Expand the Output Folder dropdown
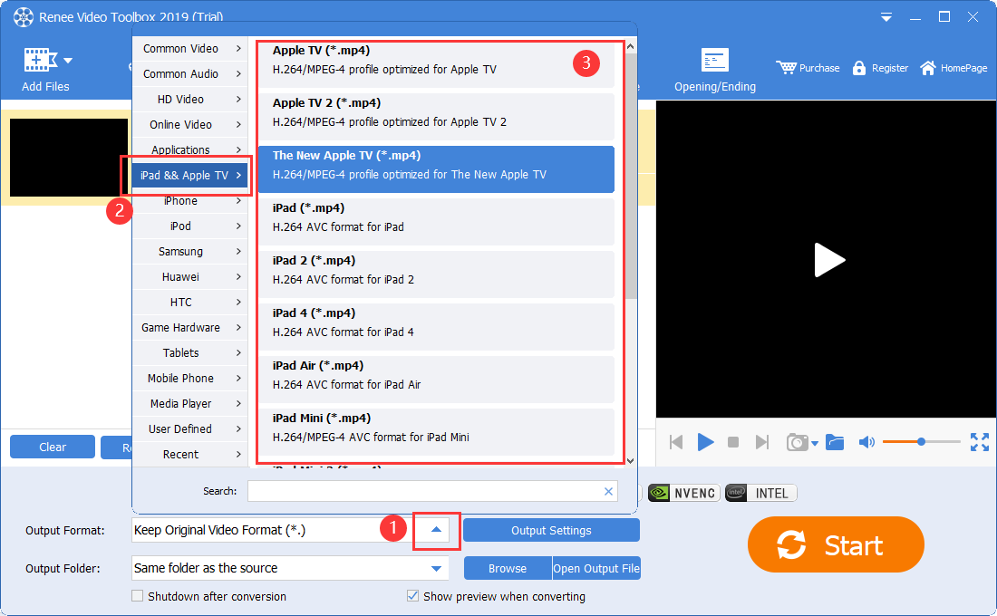The image size is (997, 616). click(x=437, y=569)
